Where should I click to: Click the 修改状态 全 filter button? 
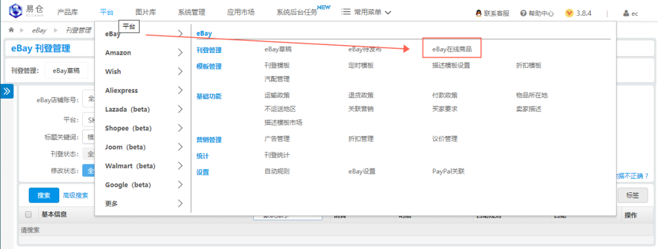click(89, 170)
